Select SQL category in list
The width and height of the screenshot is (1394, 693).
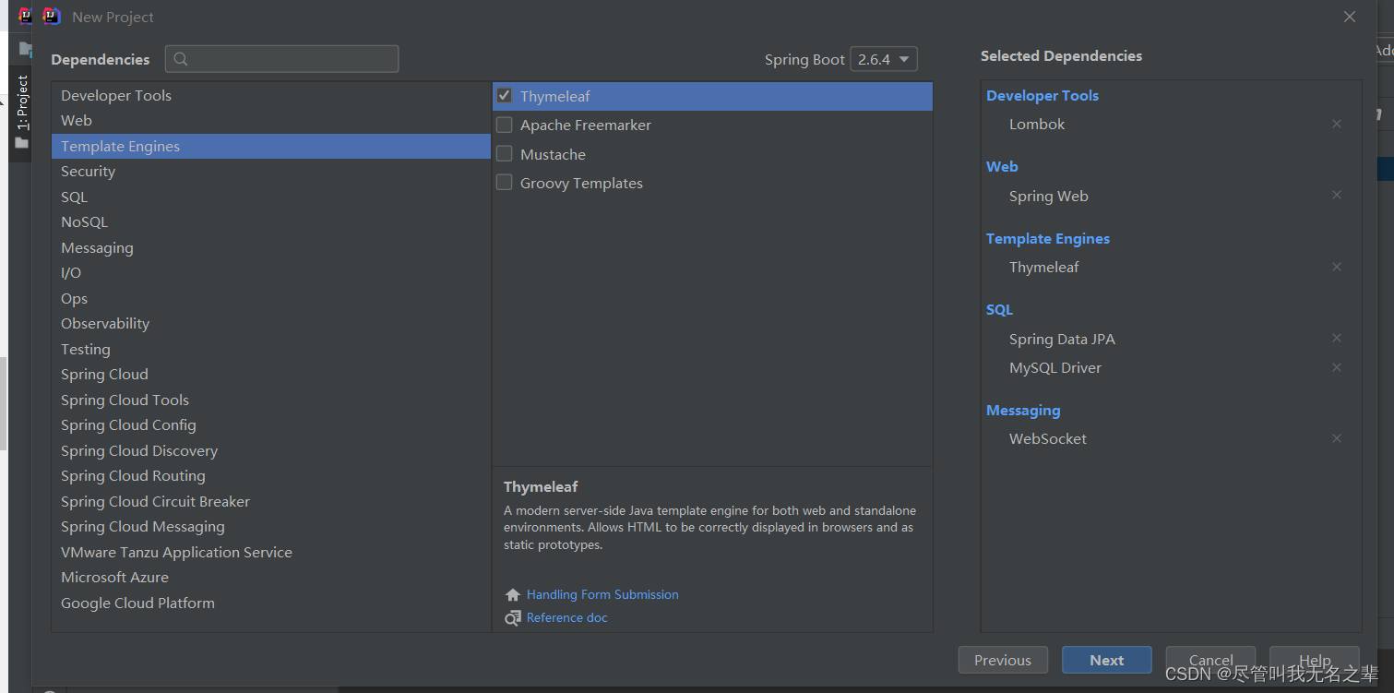271,197
